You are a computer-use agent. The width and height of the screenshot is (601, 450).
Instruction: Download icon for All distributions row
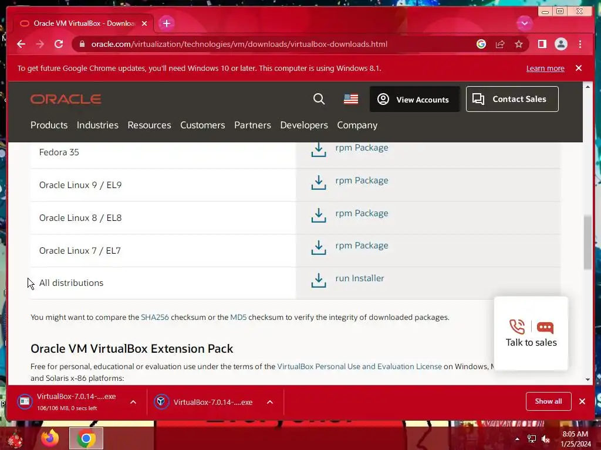tap(319, 280)
